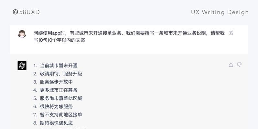Select response line 更多城市正在筹备

pyautogui.click(x=59, y=90)
